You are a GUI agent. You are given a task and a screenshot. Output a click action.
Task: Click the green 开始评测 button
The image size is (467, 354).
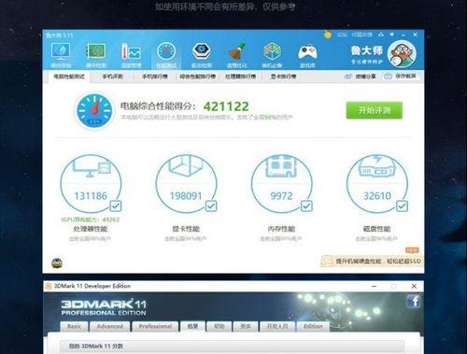pos(375,110)
